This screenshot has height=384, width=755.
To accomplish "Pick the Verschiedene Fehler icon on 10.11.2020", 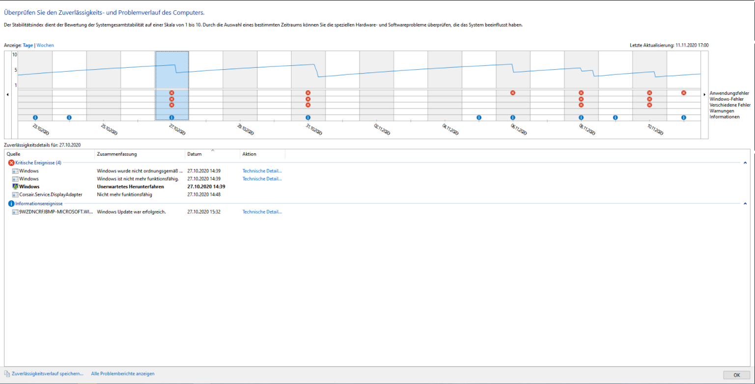I will pos(649,105).
